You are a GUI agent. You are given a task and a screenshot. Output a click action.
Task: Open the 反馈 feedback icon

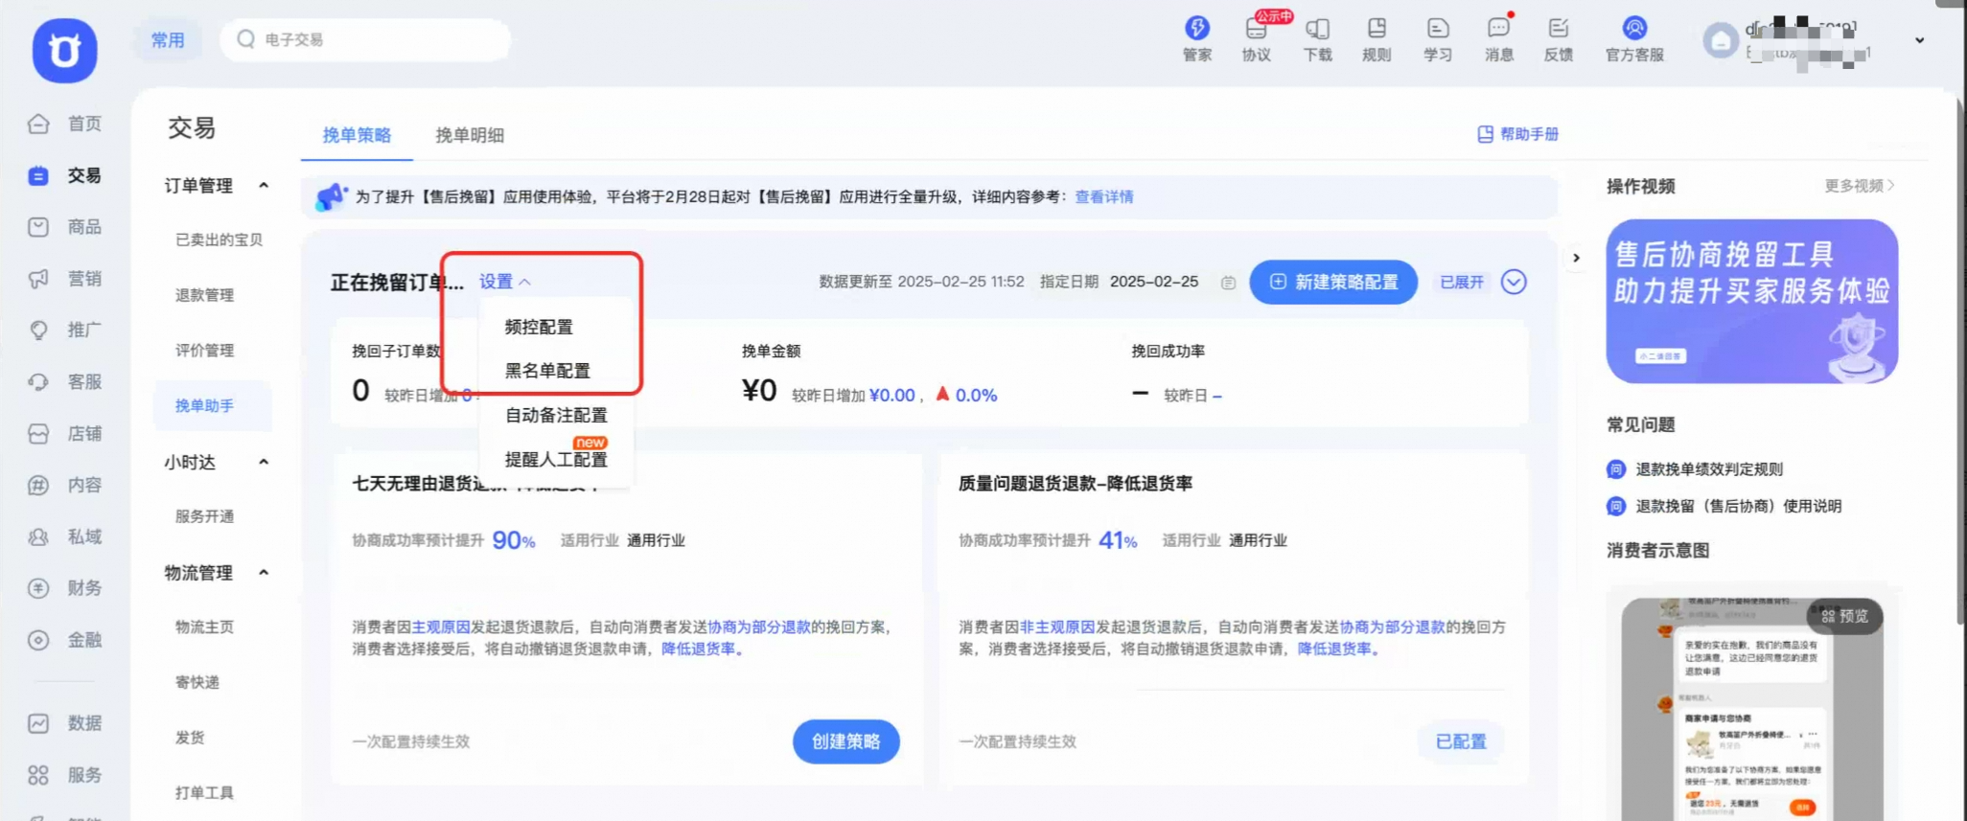pos(1558,39)
